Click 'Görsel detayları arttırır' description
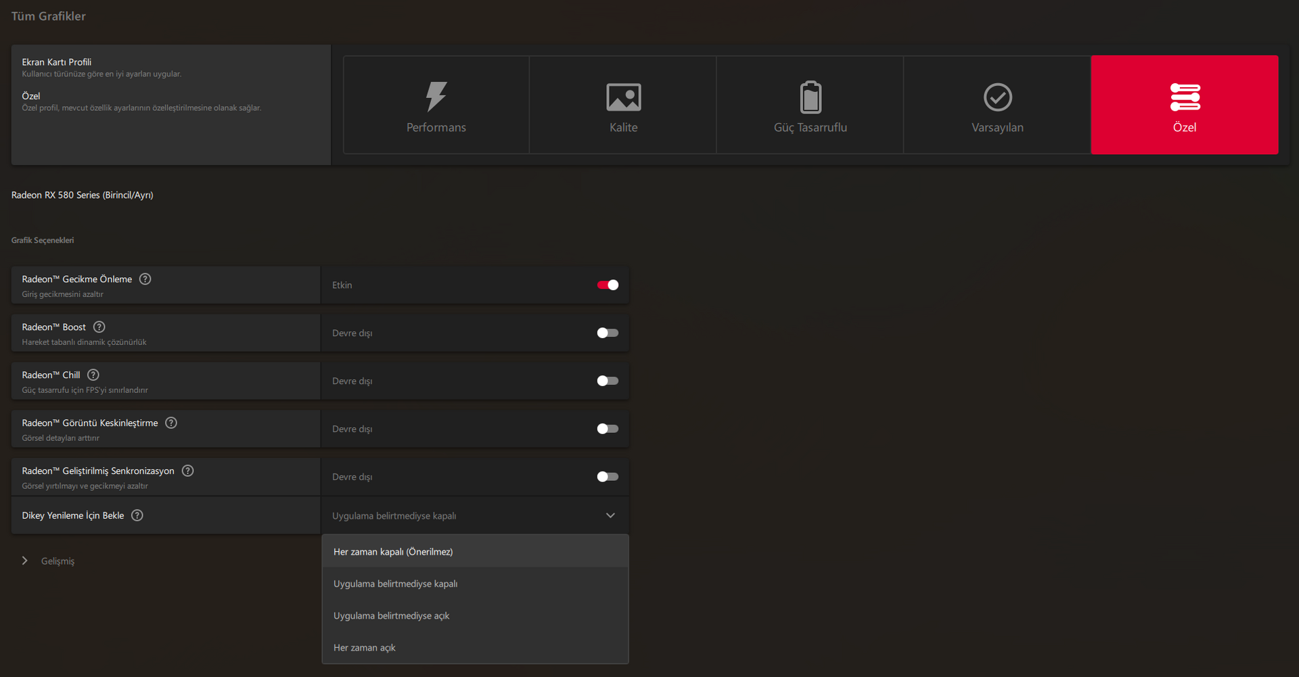This screenshot has width=1299, height=677. coord(61,439)
